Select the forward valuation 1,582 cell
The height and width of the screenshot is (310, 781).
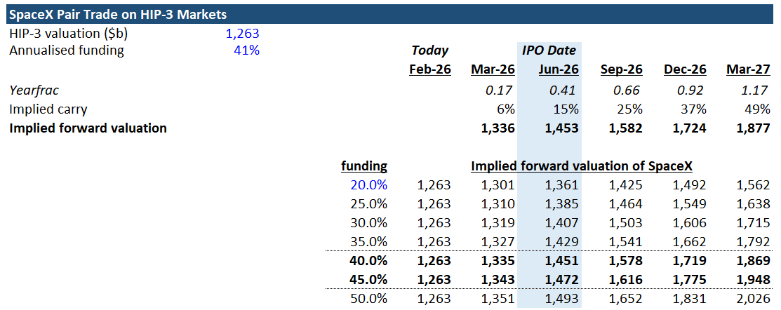(x=626, y=128)
